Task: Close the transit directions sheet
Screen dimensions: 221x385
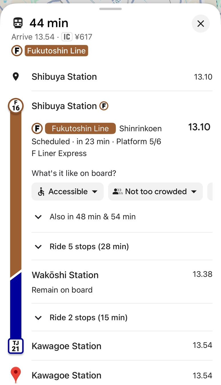Action: pyautogui.click(x=201, y=23)
